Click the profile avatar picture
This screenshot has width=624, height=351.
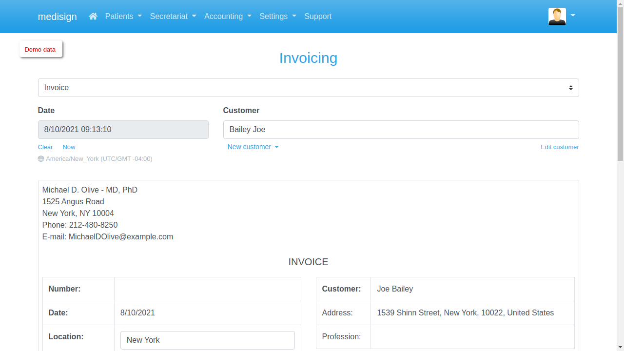pos(557,16)
